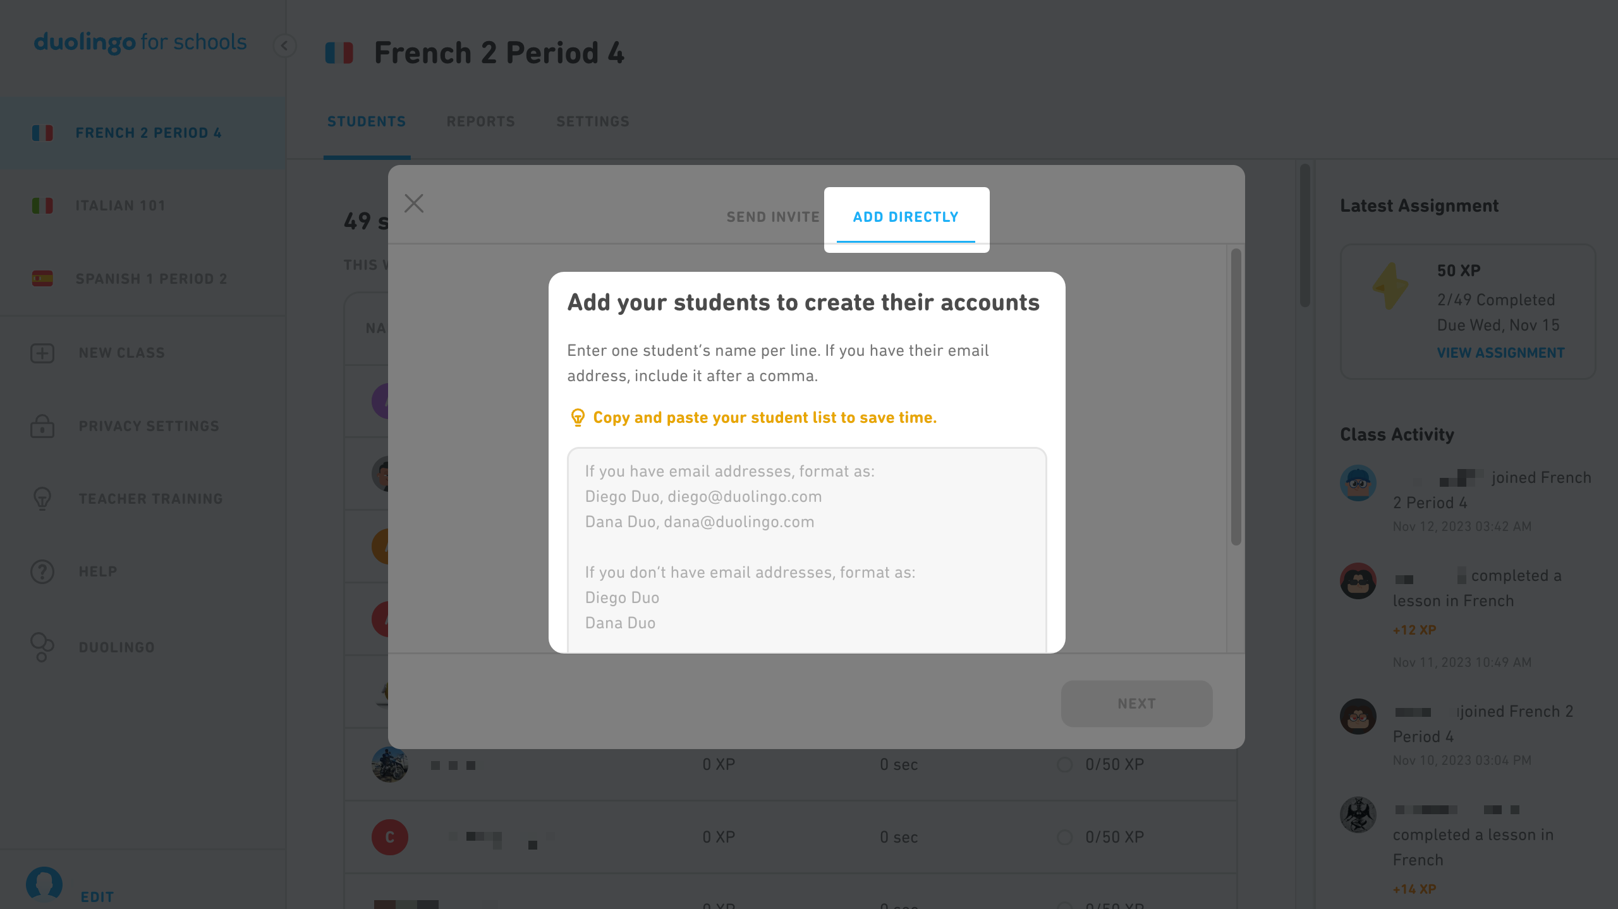
Task: Click the Spanish flag icon for Spanish 1 Period 2
Action: 42,278
